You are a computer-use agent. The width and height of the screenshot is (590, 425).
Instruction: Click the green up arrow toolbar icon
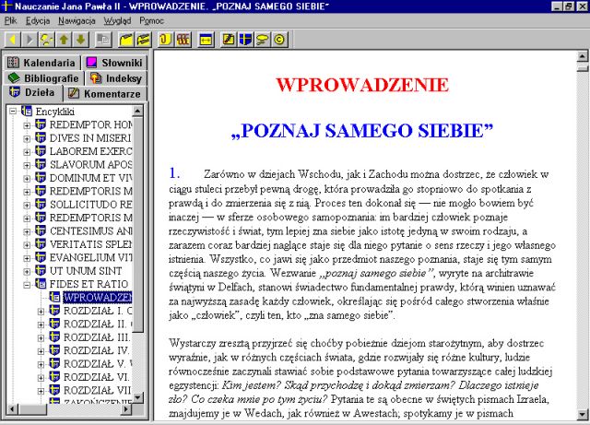(x=64, y=40)
